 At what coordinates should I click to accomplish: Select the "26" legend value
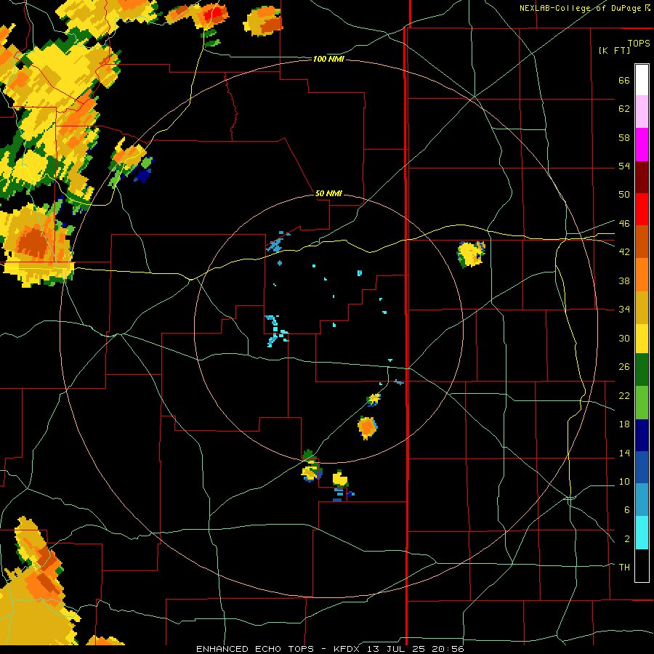(624, 367)
